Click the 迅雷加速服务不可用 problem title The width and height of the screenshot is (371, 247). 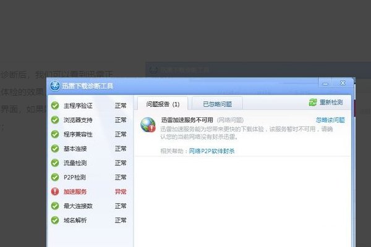pos(187,120)
